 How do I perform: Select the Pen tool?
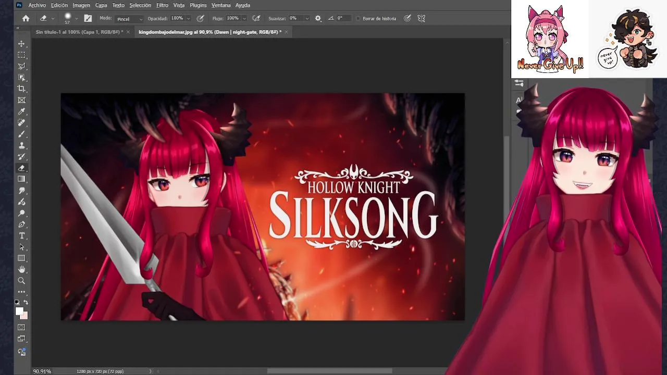pos(21,224)
